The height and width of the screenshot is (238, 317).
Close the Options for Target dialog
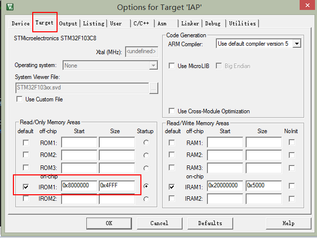[x=307, y=5]
